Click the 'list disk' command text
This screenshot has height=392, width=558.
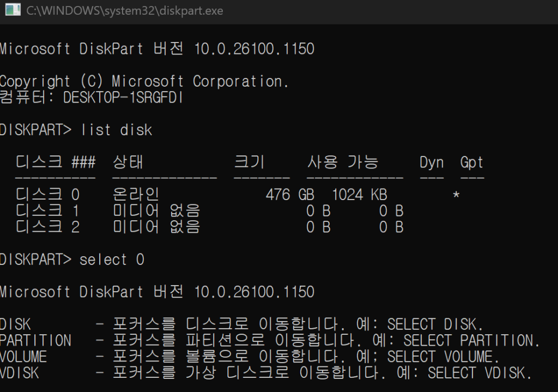[x=117, y=130]
